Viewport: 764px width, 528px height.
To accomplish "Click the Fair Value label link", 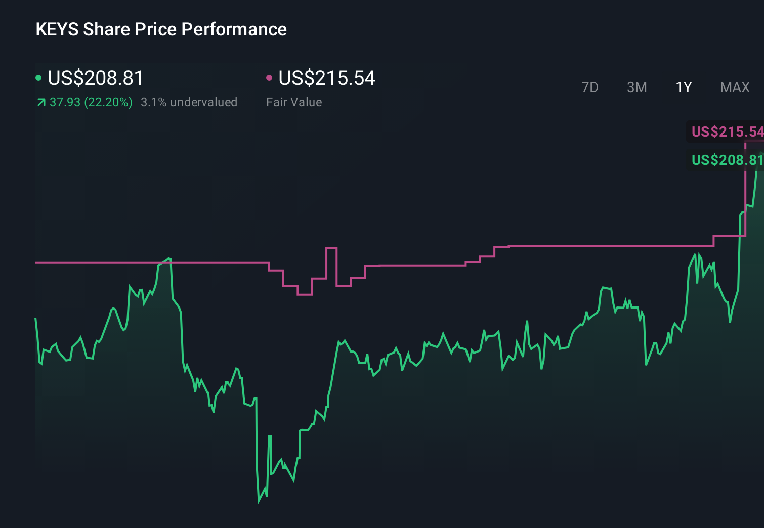I will pos(294,102).
